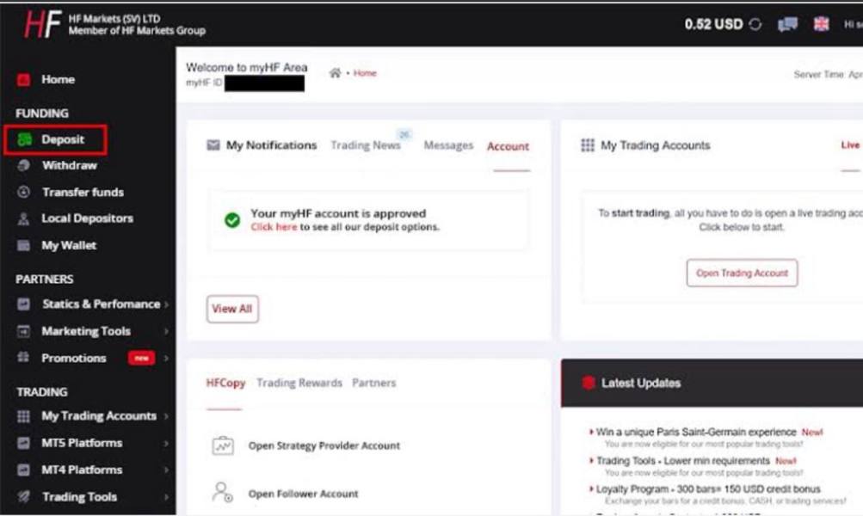Click Open Follower Account text
This screenshot has height=516, width=863.
[303, 494]
